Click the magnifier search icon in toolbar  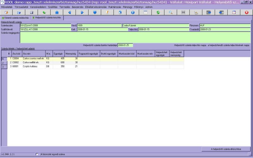point(171,12)
